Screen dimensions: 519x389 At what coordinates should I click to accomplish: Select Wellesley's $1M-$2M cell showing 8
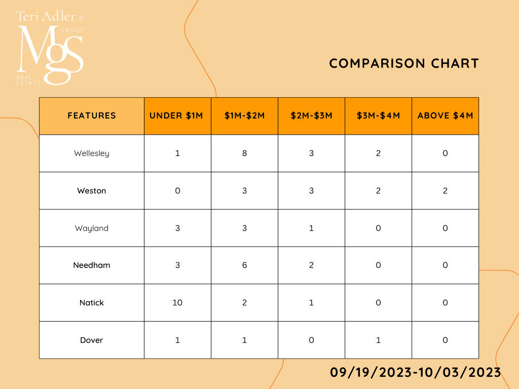(x=244, y=153)
